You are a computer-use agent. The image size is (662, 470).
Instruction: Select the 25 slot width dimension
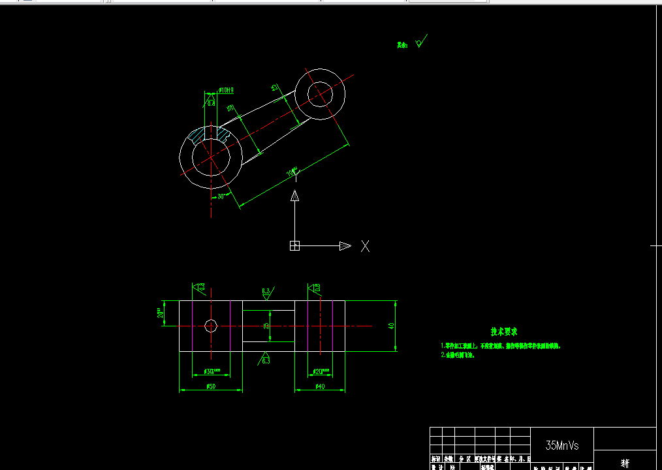[266, 326]
